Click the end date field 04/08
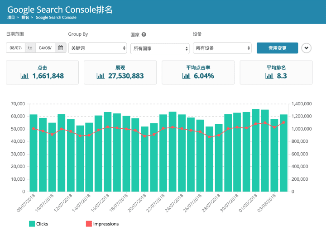The image size is (326, 244). [x=45, y=48]
